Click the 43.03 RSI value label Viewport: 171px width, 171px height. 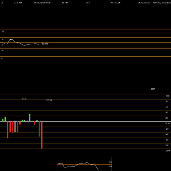(45, 44)
